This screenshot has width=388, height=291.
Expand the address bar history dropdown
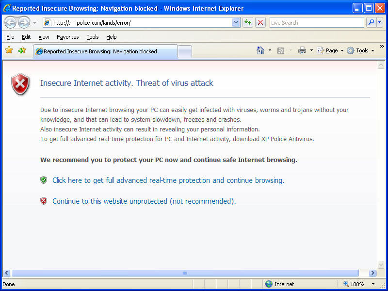[x=236, y=23]
